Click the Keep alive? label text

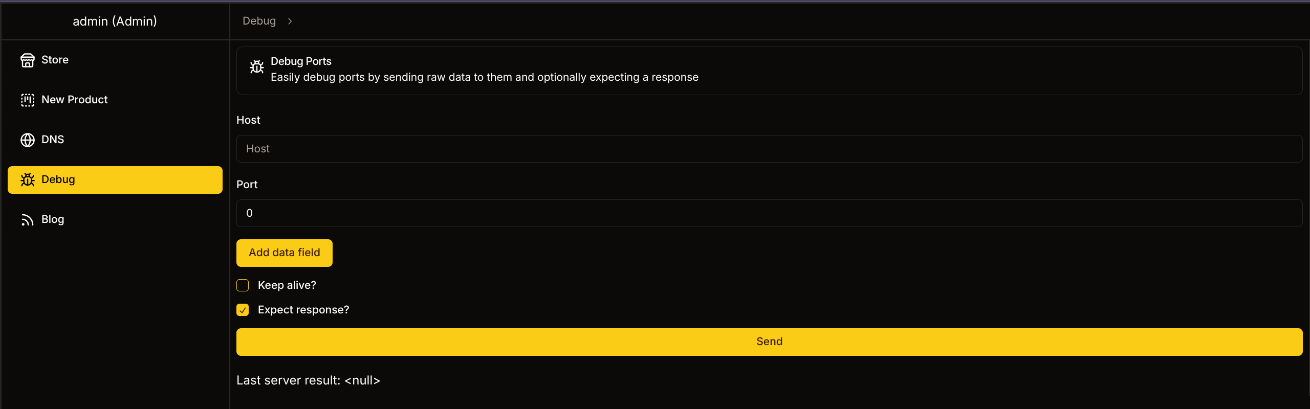[x=287, y=285]
